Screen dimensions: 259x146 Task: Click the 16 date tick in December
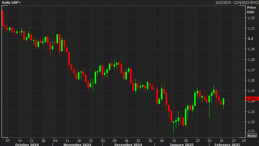coord(127,141)
